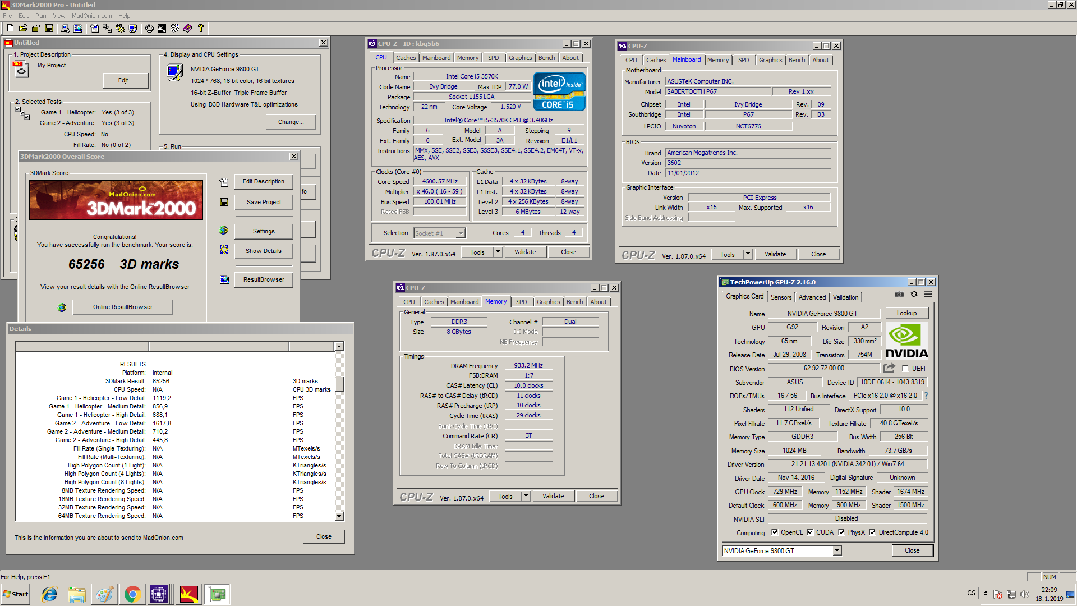Click the icon beside ResultBrowser button
Image resolution: width=1077 pixels, height=606 pixels.
pos(224,279)
